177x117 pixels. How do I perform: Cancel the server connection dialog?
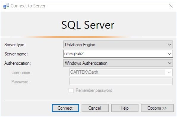[95, 108]
